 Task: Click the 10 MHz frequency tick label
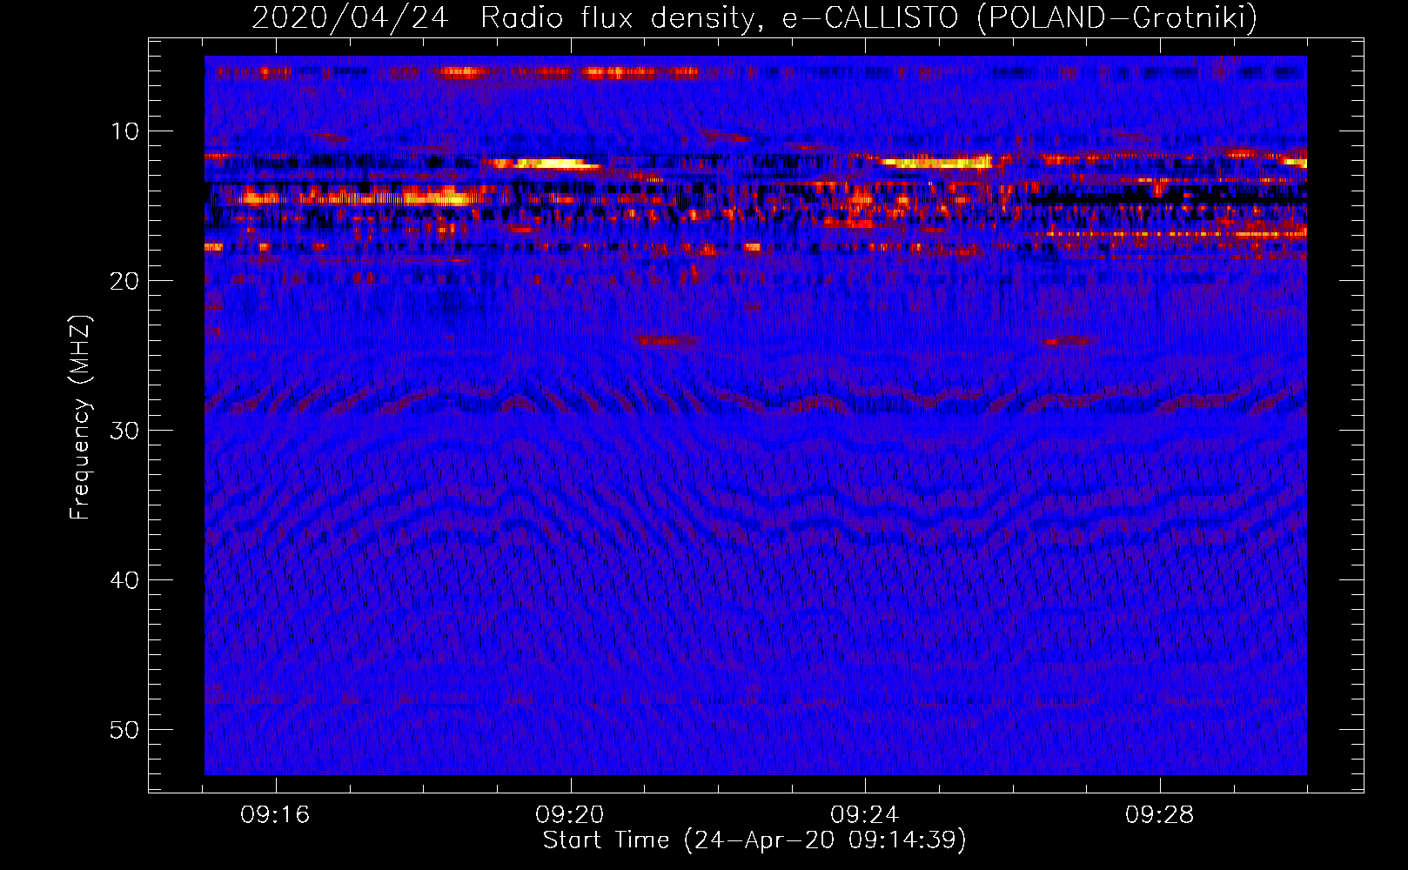pos(125,131)
